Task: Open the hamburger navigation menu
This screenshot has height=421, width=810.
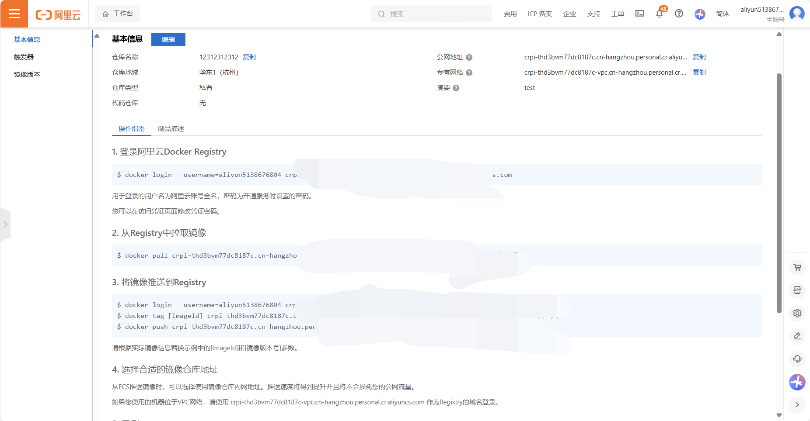Action: point(14,14)
